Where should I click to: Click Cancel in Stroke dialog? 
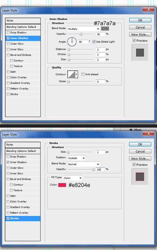point(140,151)
